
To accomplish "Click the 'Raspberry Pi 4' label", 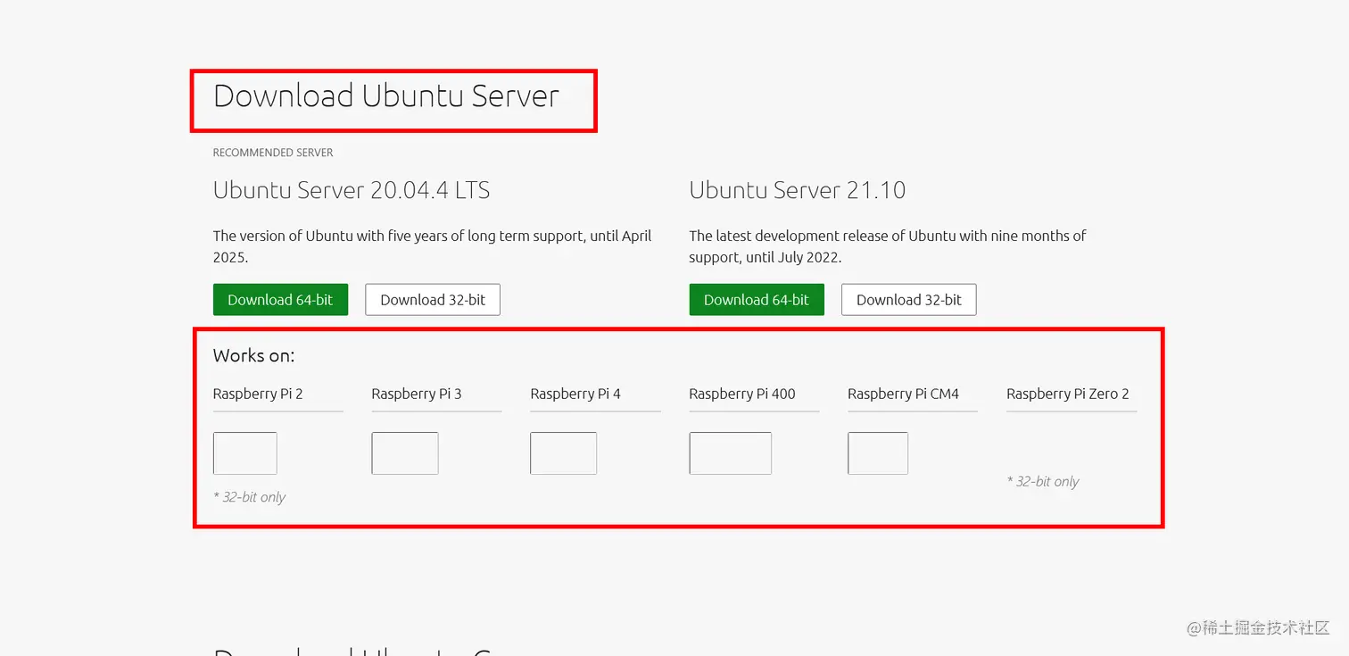I will click(575, 394).
